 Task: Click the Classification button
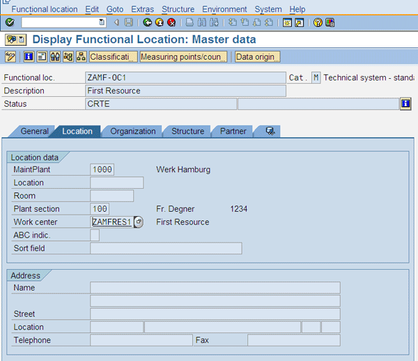point(113,56)
